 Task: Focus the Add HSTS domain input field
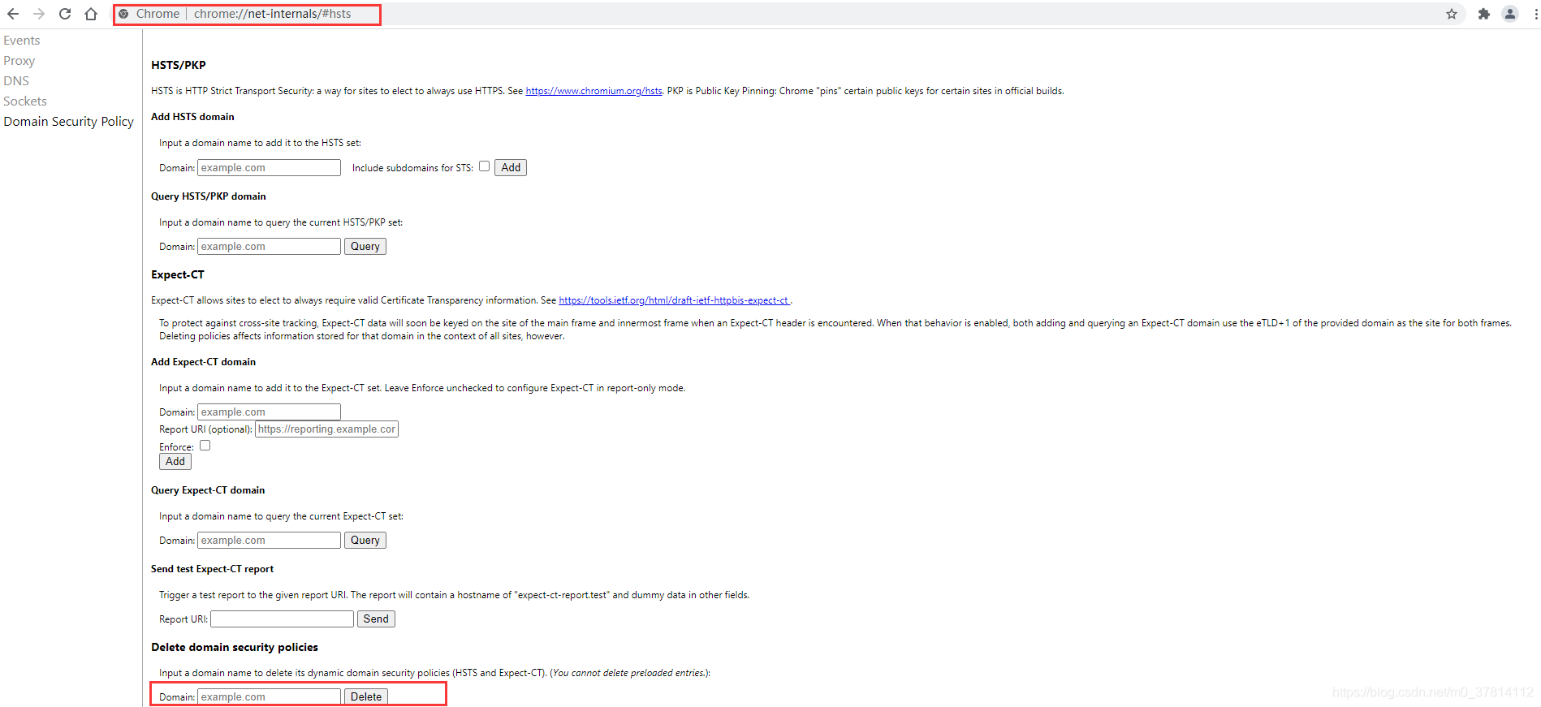pos(269,168)
